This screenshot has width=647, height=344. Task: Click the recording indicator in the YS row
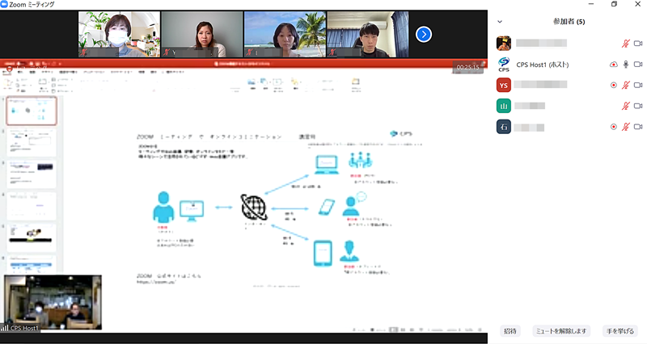[x=614, y=86]
